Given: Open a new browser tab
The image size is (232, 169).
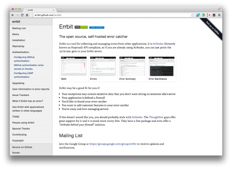Looking at the screenshot, I should pos(60,10).
